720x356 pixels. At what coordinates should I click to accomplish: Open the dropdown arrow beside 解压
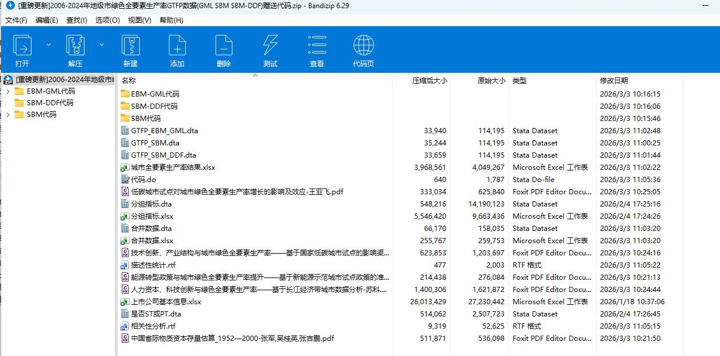tap(101, 44)
